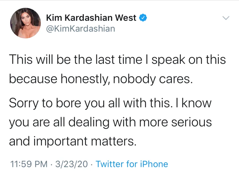
Task: Select the Twitter verification checkmark
Action: (143, 17)
